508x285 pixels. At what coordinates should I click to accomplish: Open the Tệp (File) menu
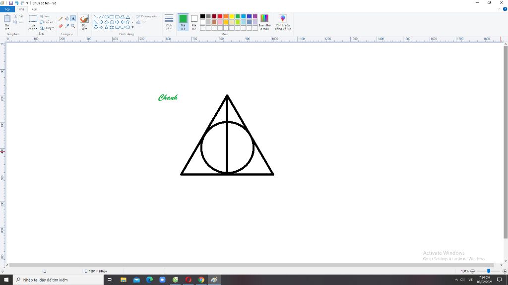(7, 9)
